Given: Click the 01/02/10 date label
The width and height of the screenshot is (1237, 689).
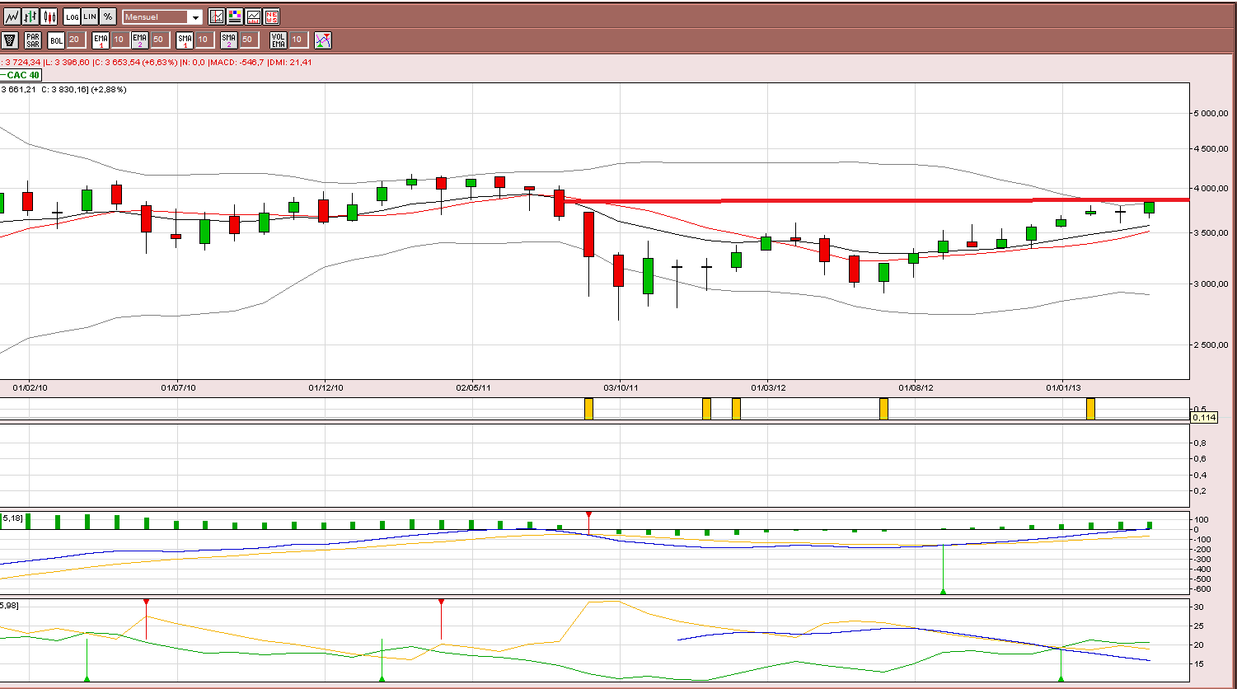Looking at the screenshot, I should pyautogui.click(x=30, y=387).
